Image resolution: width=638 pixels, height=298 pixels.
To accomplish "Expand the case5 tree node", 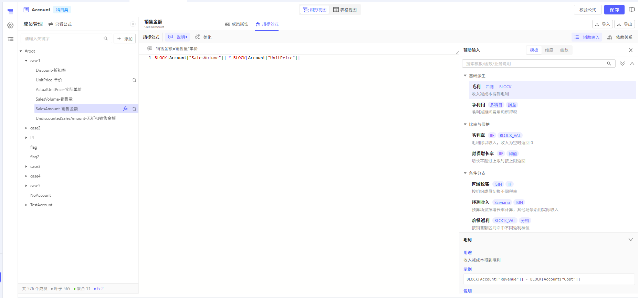I will (26, 186).
